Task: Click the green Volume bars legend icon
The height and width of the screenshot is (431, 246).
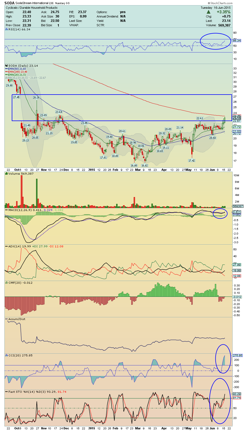Action: click(x=7, y=174)
